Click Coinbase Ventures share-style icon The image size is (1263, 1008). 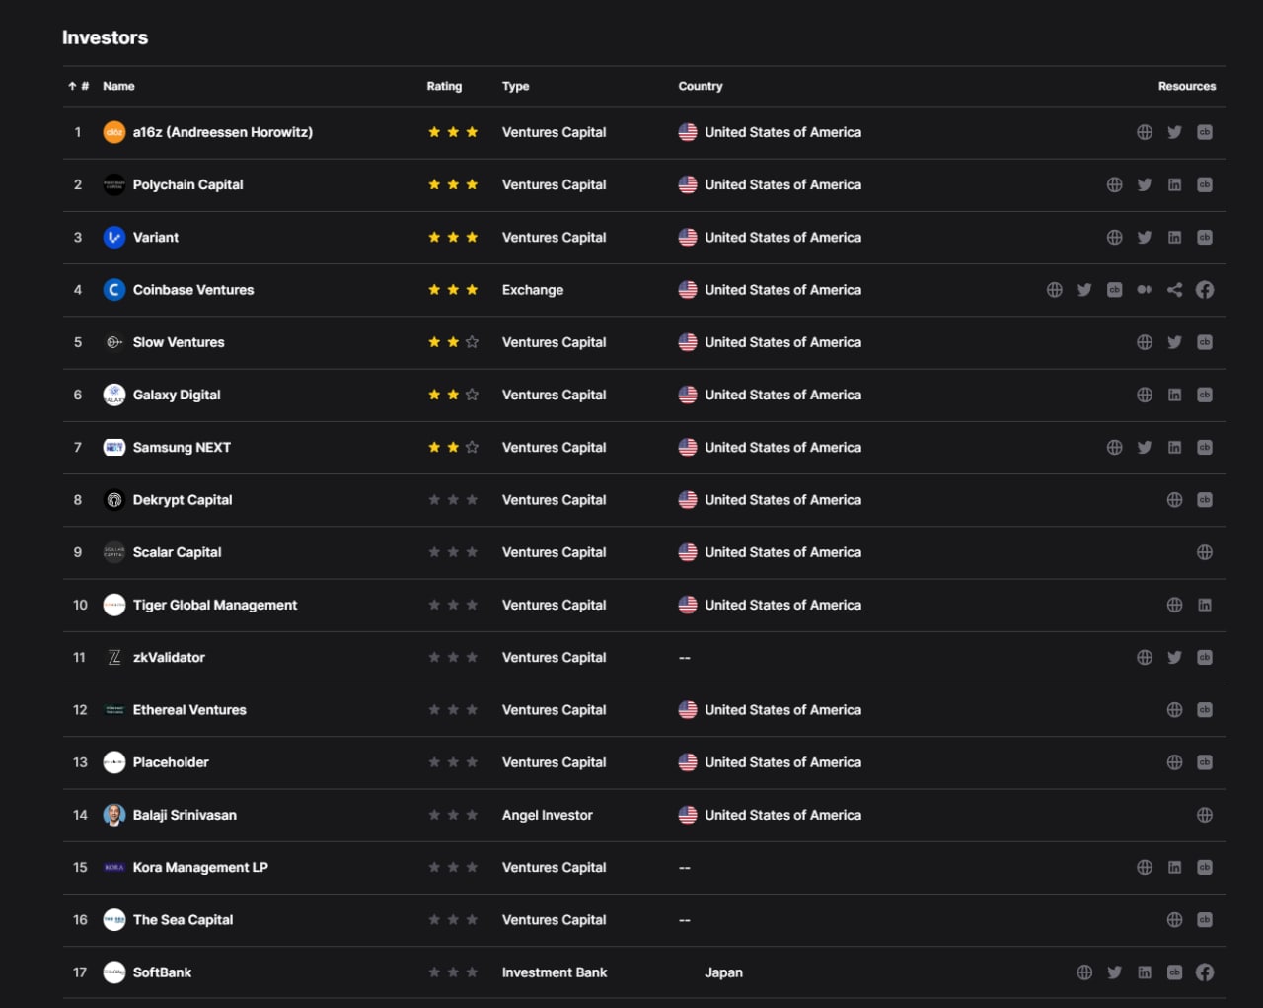[x=1174, y=290]
